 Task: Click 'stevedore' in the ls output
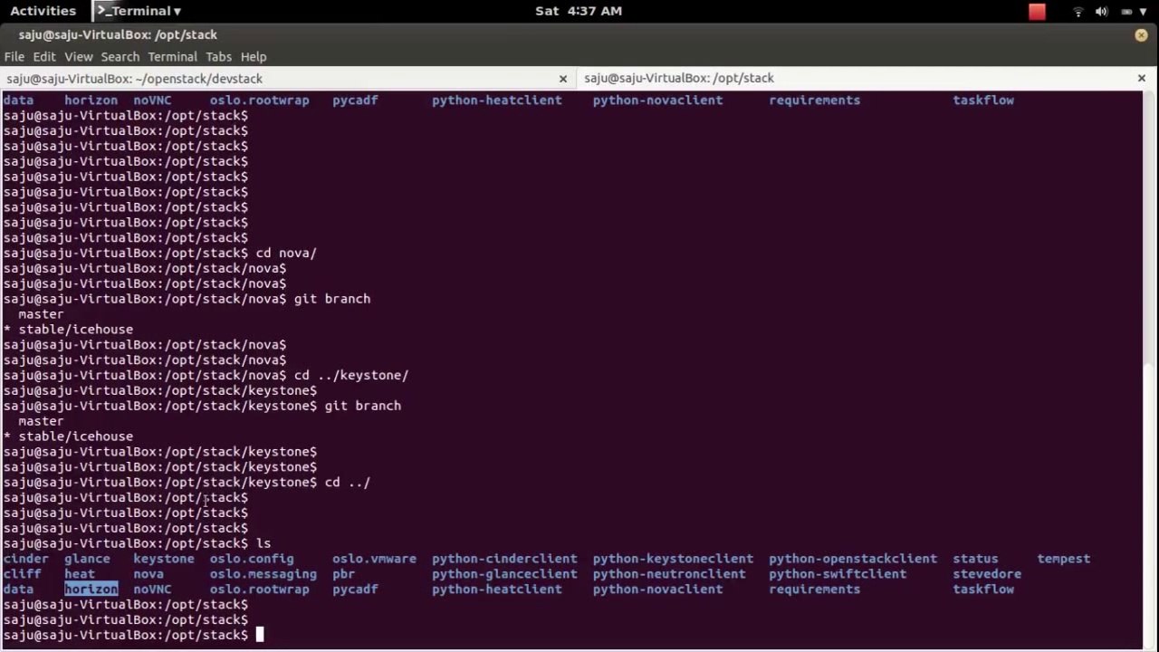pyautogui.click(x=987, y=574)
